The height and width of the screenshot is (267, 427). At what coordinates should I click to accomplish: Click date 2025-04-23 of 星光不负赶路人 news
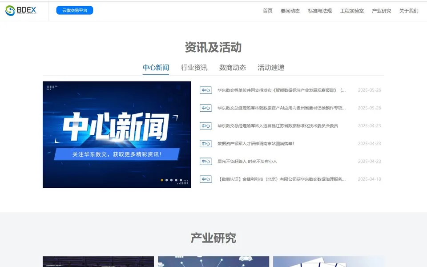coord(369,162)
